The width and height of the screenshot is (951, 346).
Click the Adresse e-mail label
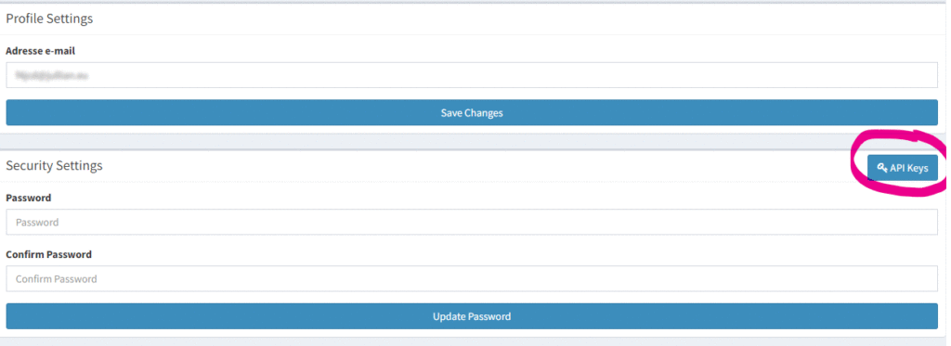pos(40,51)
